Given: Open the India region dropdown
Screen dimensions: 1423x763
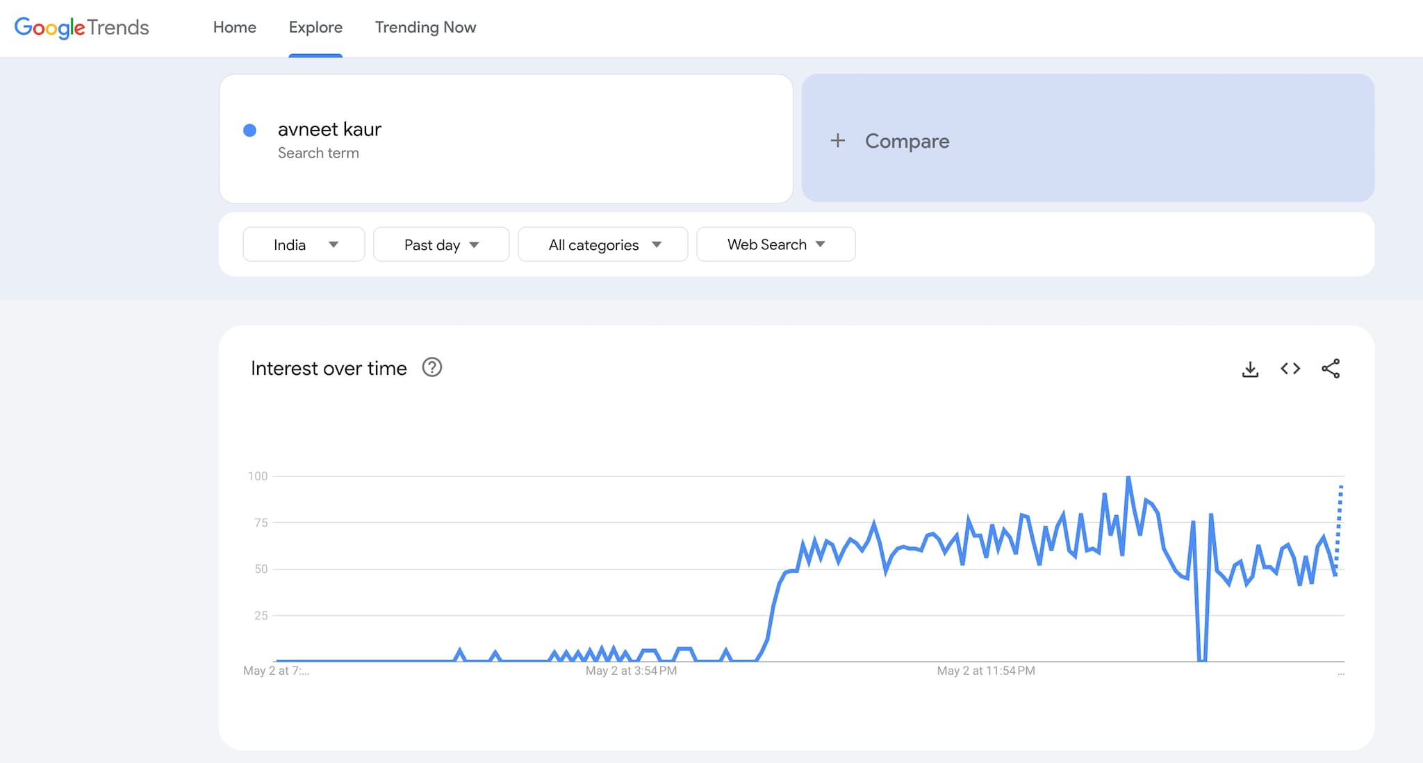Looking at the screenshot, I should point(304,244).
